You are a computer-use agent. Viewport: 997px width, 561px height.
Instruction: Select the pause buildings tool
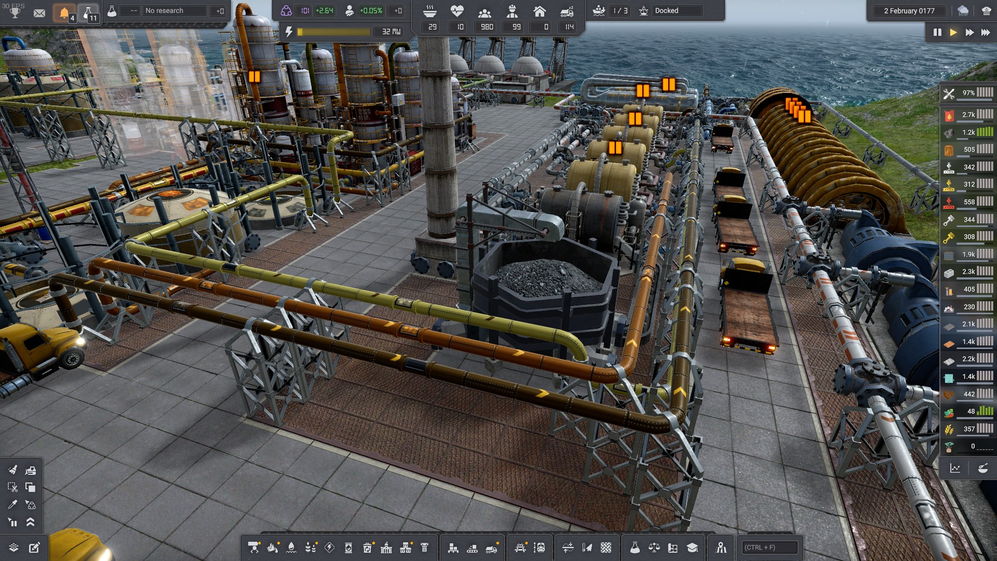tap(13, 522)
